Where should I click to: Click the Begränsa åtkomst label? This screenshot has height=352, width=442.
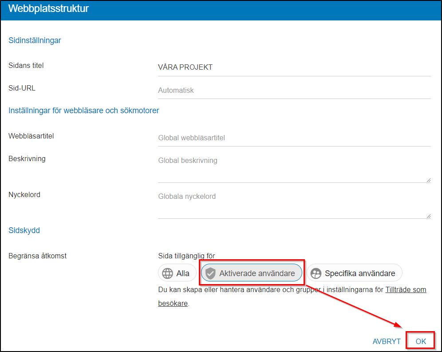[37, 256]
